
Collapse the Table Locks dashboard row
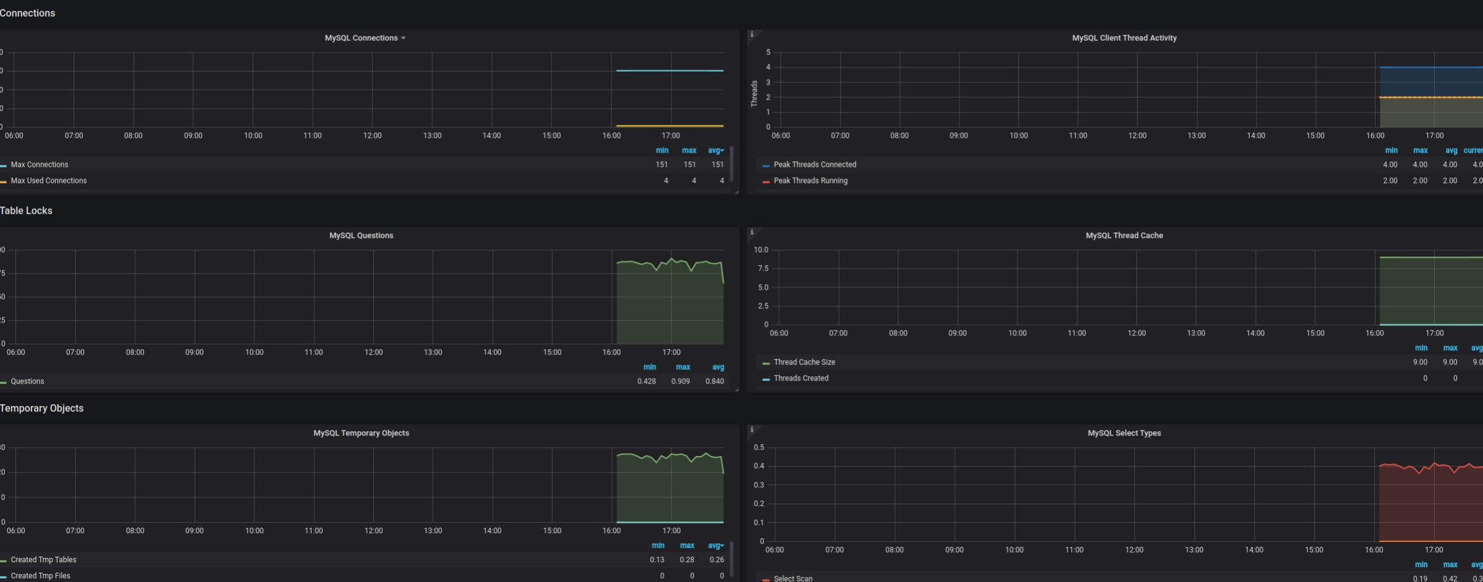point(26,211)
